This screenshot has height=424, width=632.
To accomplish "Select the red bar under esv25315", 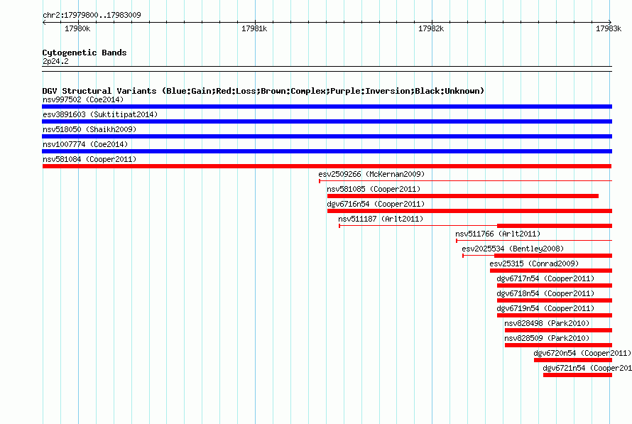I will pyautogui.click(x=551, y=271).
